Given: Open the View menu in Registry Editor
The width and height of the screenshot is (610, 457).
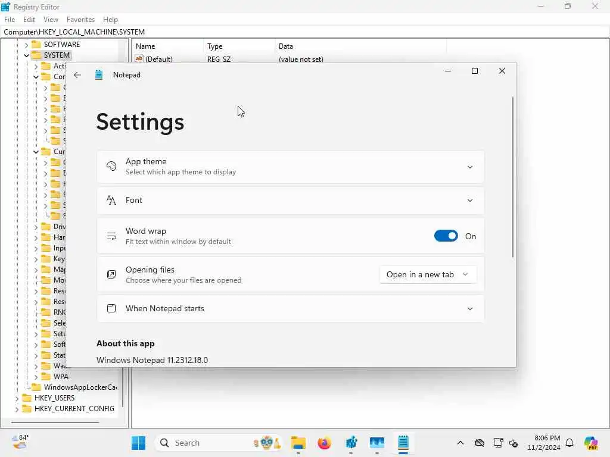Looking at the screenshot, I should pyautogui.click(x=51, y=20).
